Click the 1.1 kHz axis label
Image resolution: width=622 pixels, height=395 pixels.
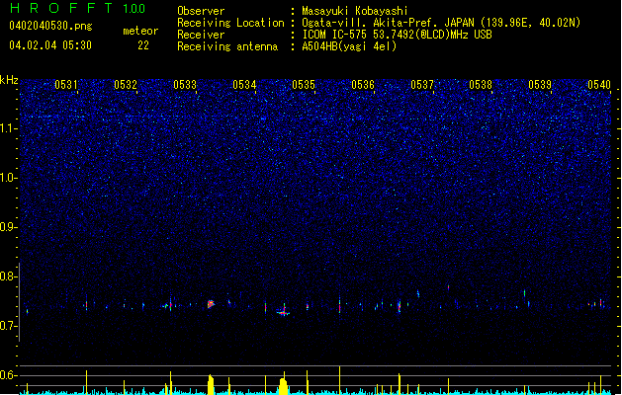(8, 128)
